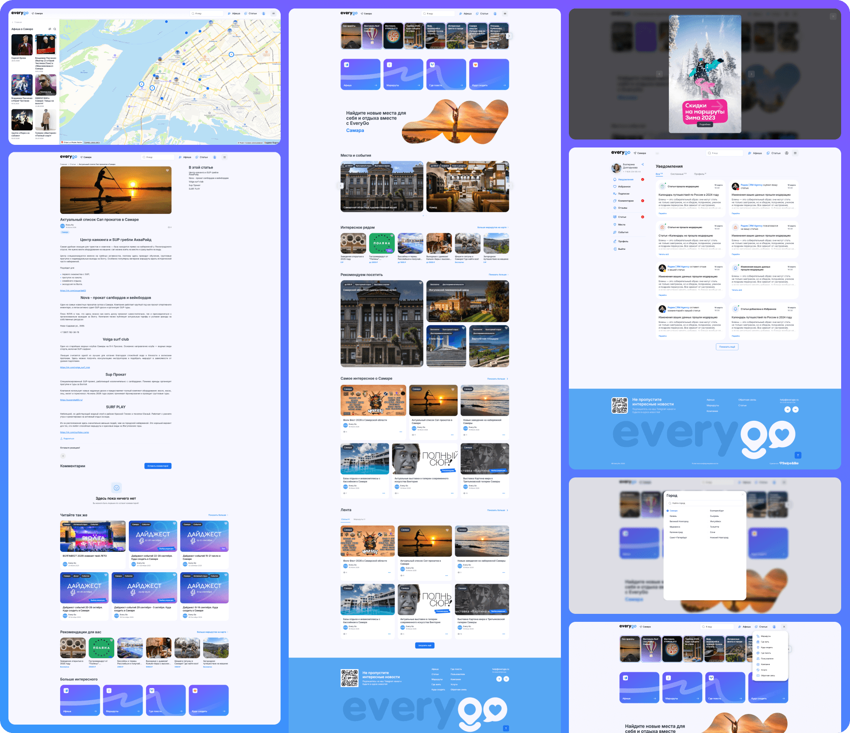This screenshot has width=850, height=733.
Task: Click heart on article hero paddleboard image
Action: coord(167,171)
